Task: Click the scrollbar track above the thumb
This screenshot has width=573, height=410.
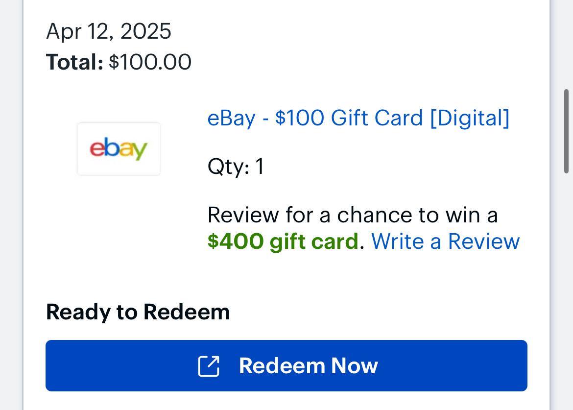Action: pos(566,44)
